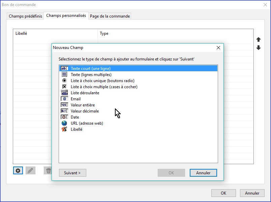Image resolution: width=271 pixels, height=202 pixels.
Task: Pick 'Liste à choix unique (boutons radio)'
Action: [x=102, y=81]
